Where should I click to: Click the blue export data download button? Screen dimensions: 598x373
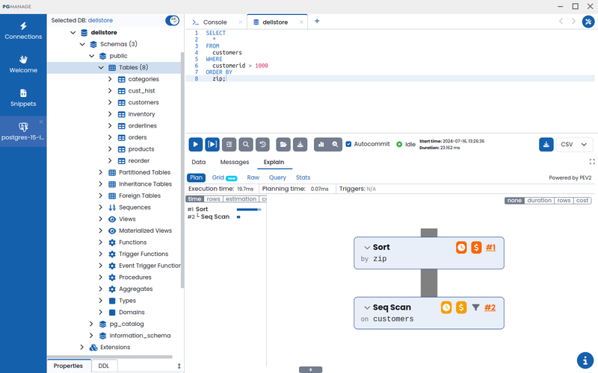pyautogui.click(x=546, y=144)
